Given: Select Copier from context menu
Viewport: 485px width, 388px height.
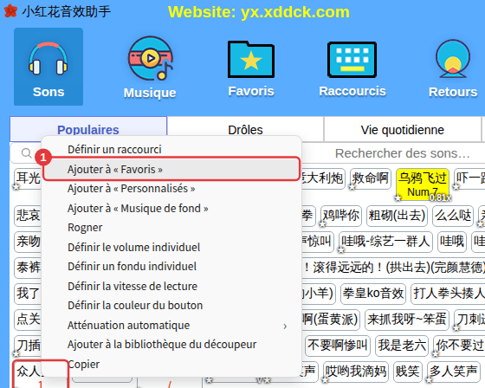Looking at the screenshot, I should click(171, 364).
